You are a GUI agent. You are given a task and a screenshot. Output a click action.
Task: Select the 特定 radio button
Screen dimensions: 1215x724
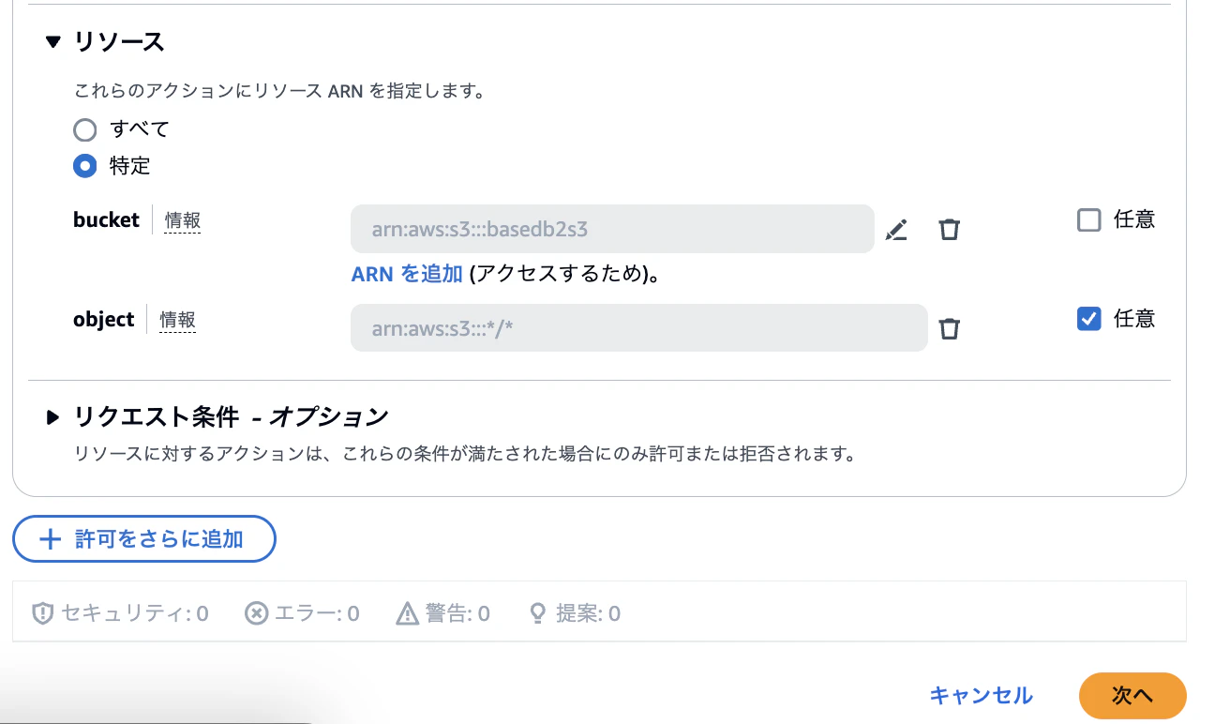click(x=85, y=166)
